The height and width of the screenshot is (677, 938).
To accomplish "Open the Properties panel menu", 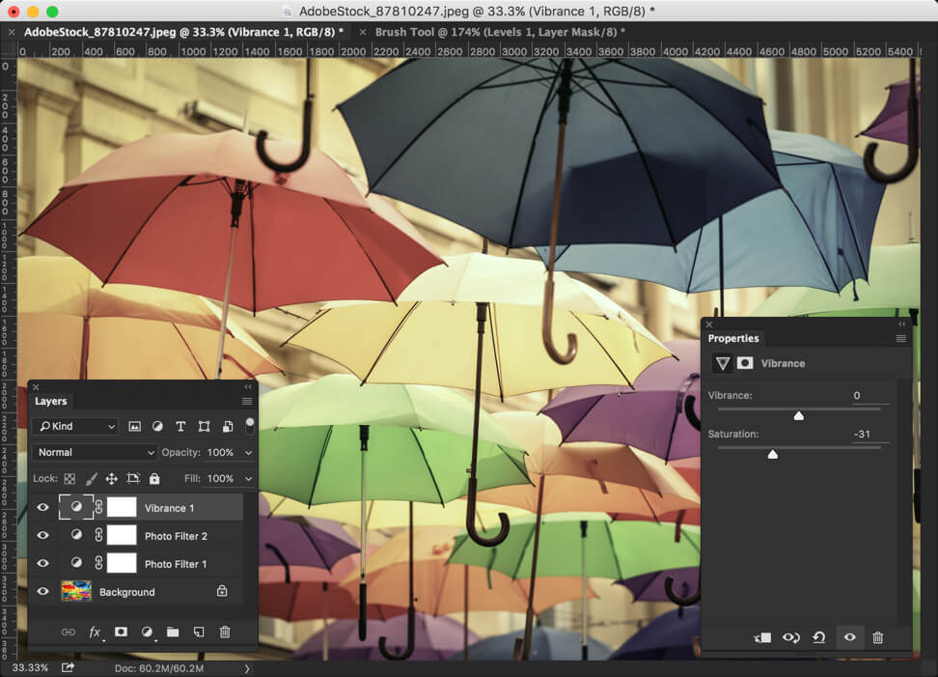I will point(901,338).
